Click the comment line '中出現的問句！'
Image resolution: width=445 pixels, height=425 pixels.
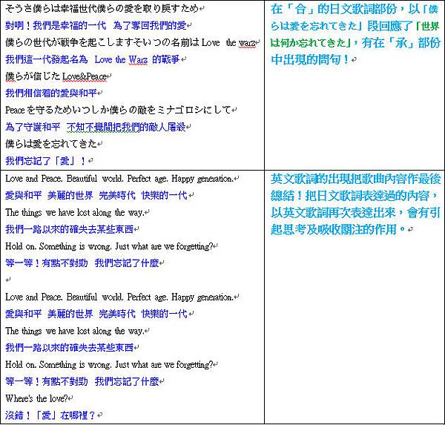(x=310, y=59)
